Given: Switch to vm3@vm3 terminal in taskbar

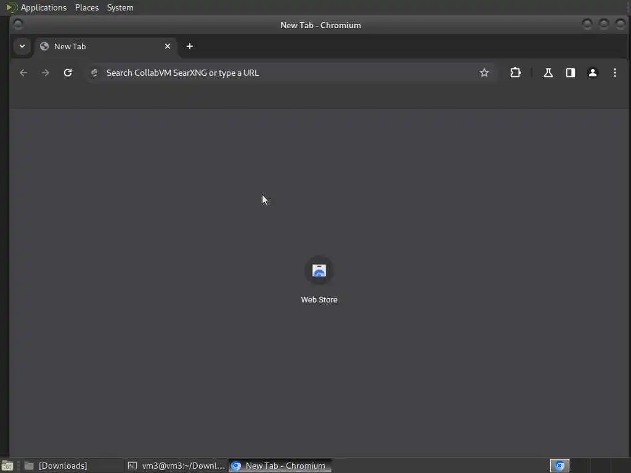Looking at the screenshot, I should 176,466.
